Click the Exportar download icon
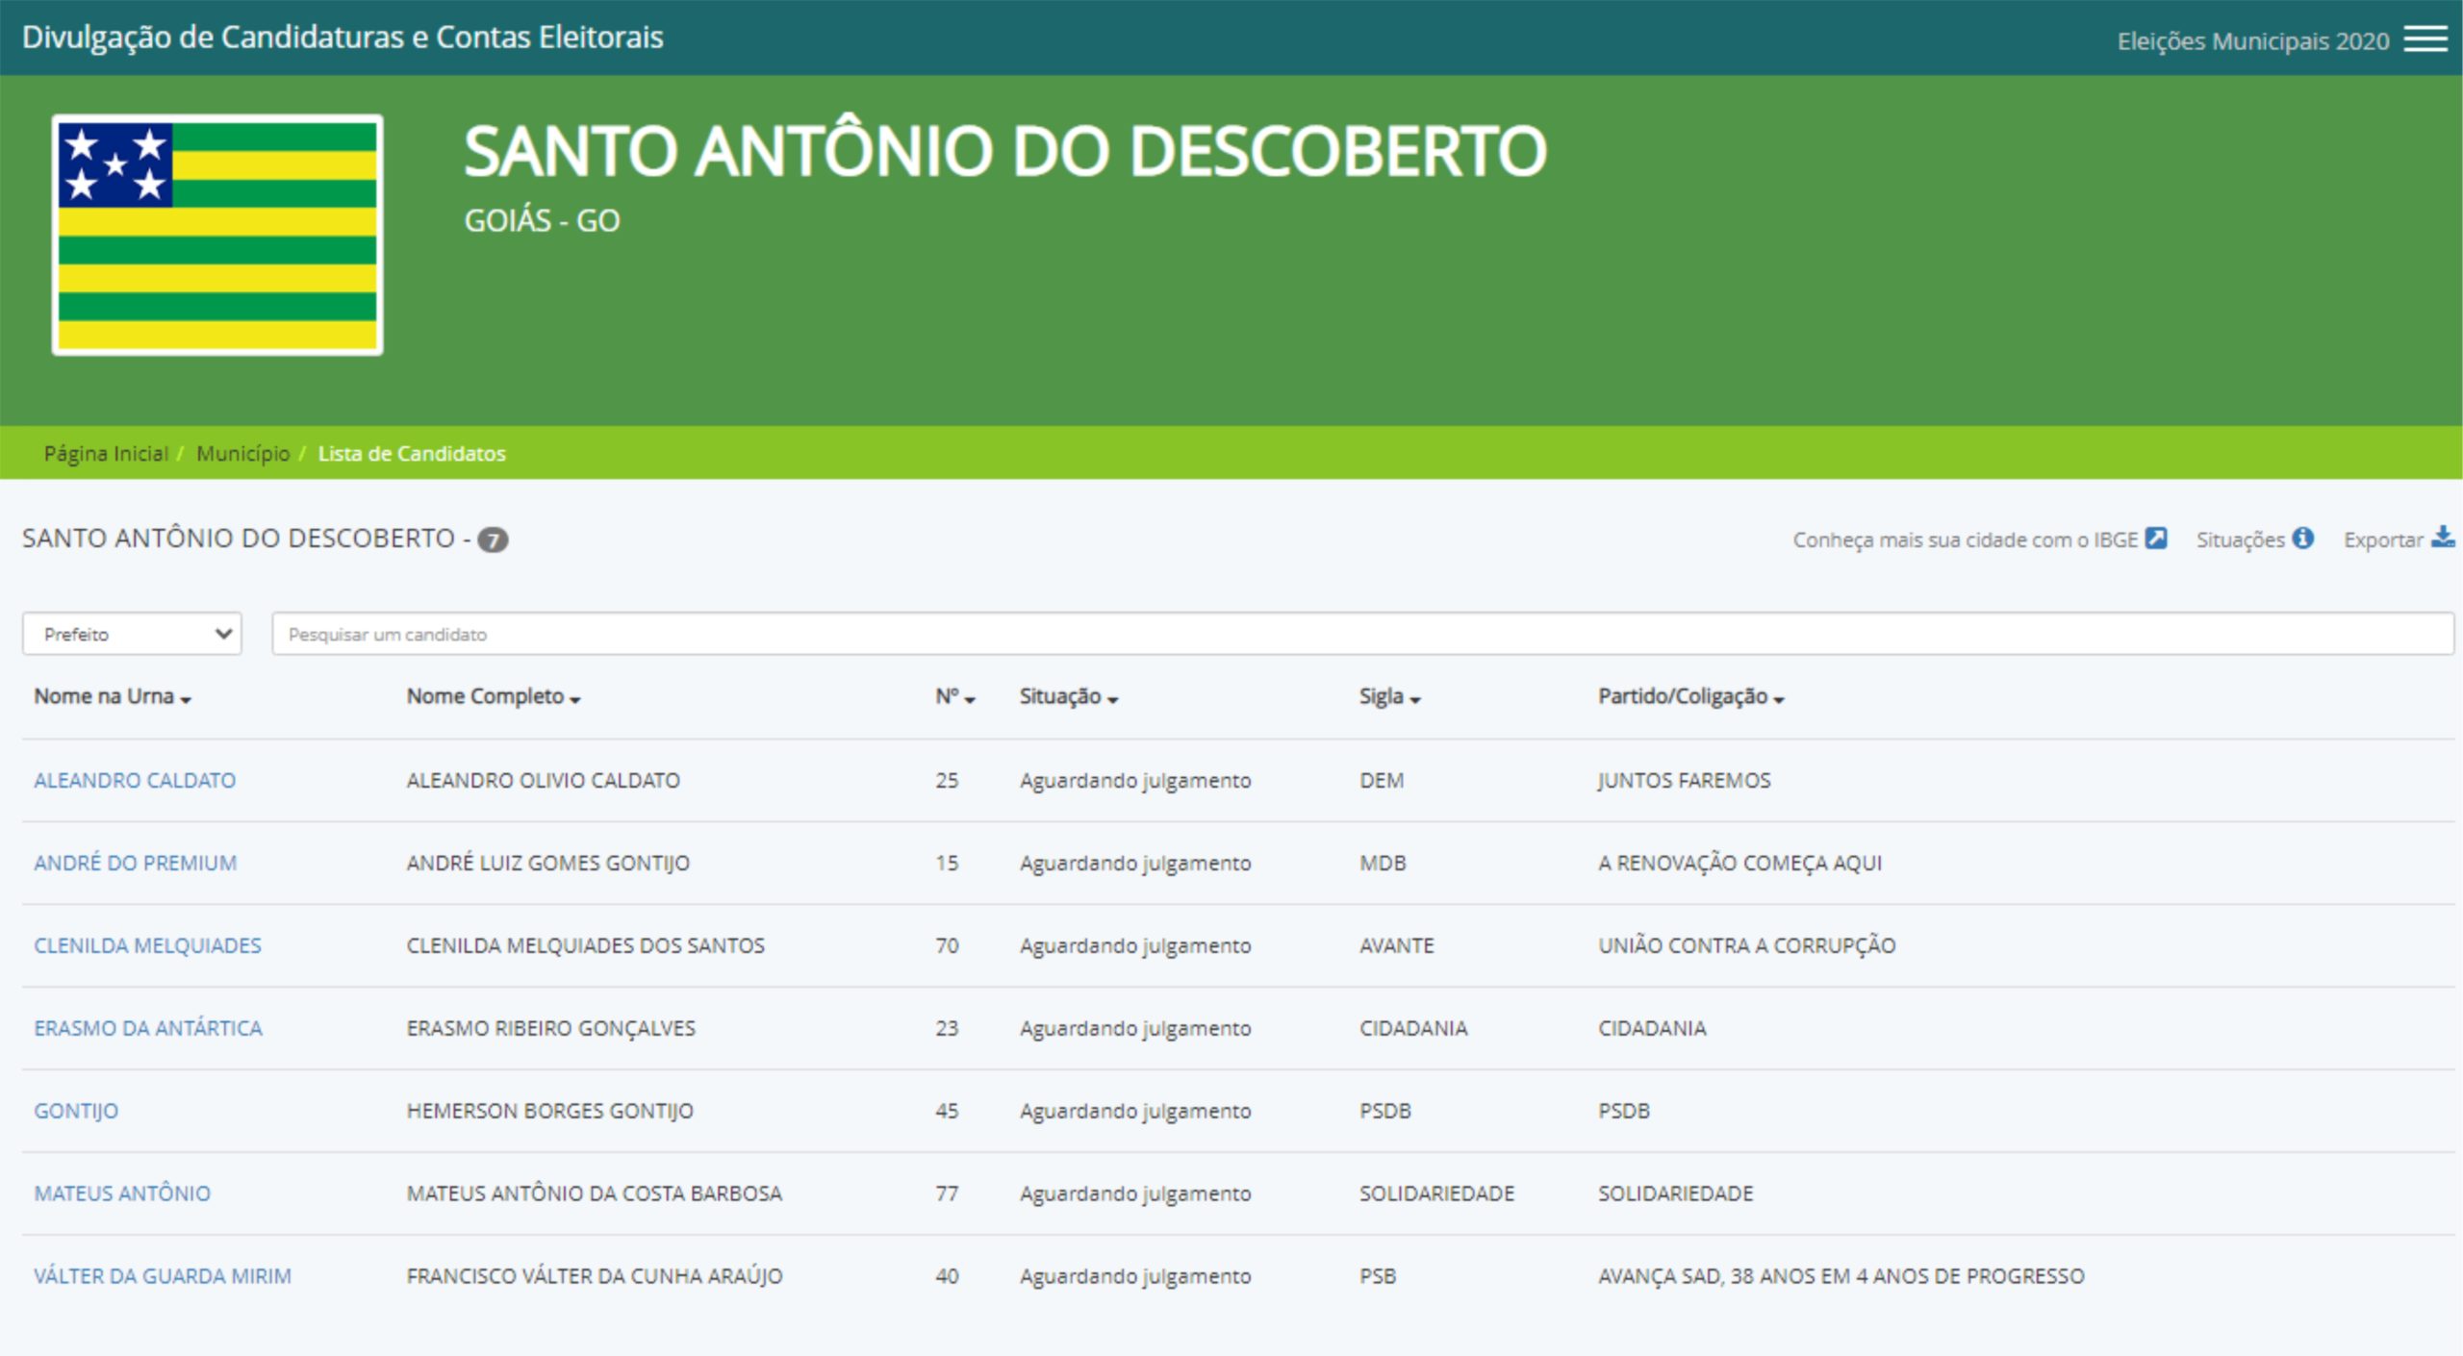The height and width of the screenshot is (1356, 2463). 2443,538
